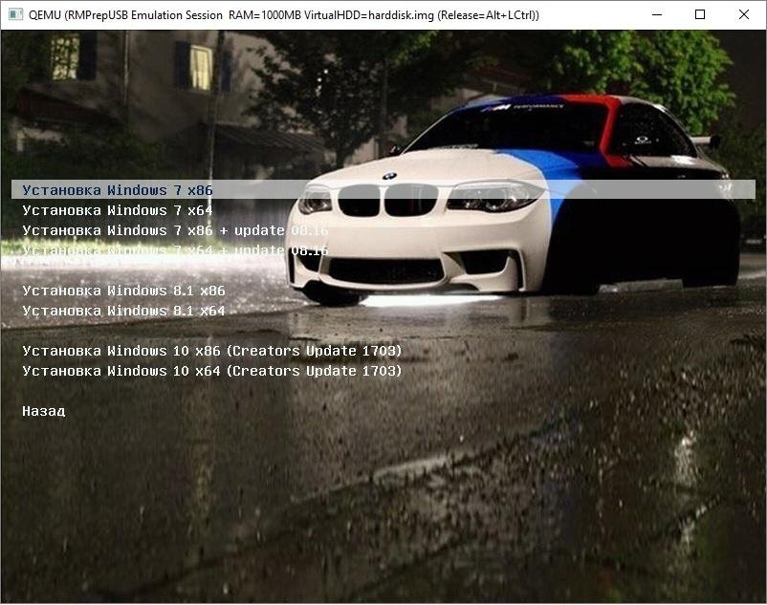This screenshot has width=767, height=605.
Task: Maximize the QEMU emulation window
Action: coord(700,14)
